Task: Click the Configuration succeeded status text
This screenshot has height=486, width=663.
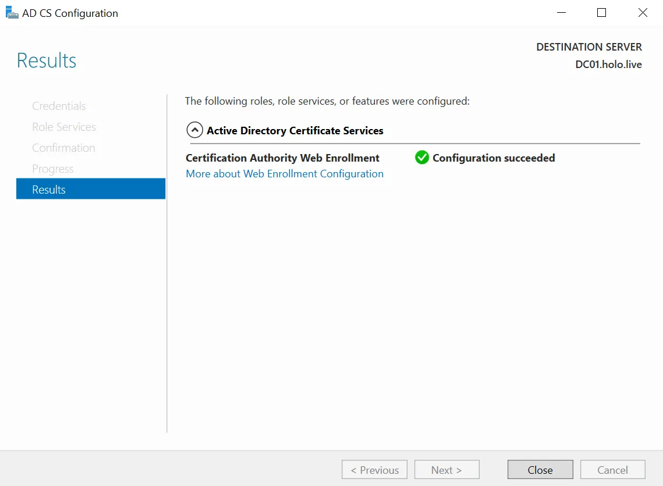Action: tap(494, 158)
